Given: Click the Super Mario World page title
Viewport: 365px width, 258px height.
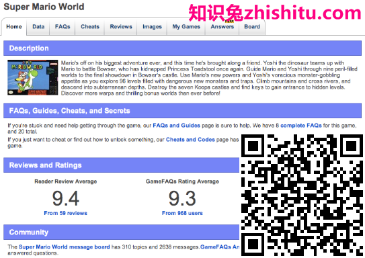Looking at the screenshot, I should coord(44,7).
